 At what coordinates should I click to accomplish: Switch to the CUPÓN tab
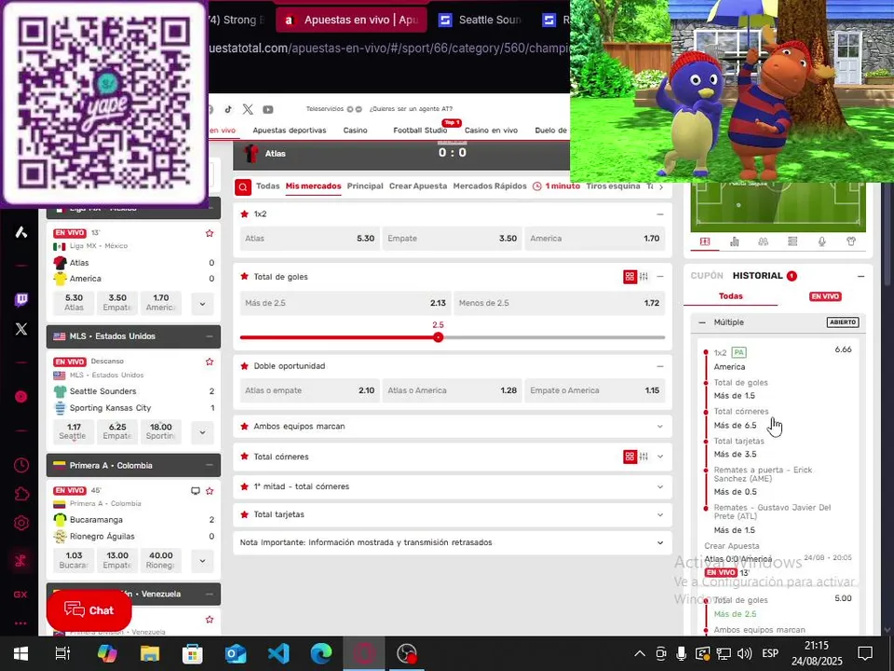(707, 276)
